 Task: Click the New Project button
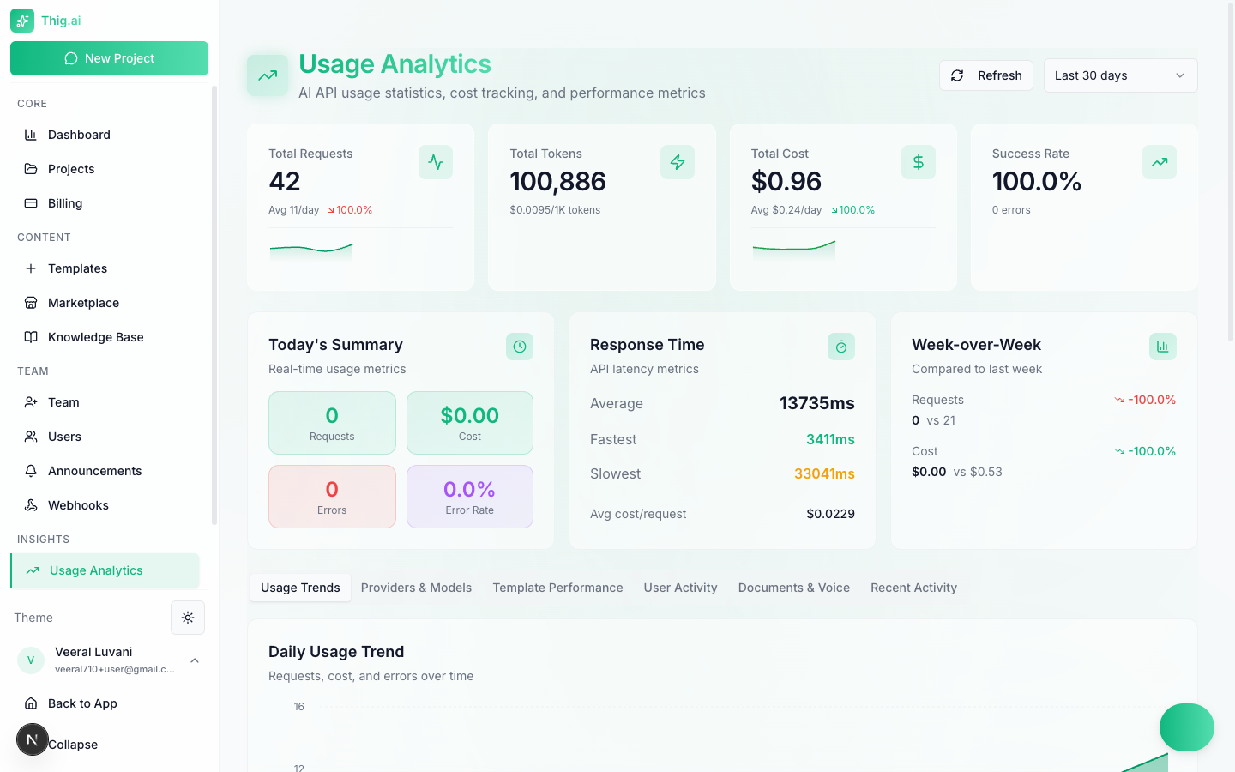109,58
